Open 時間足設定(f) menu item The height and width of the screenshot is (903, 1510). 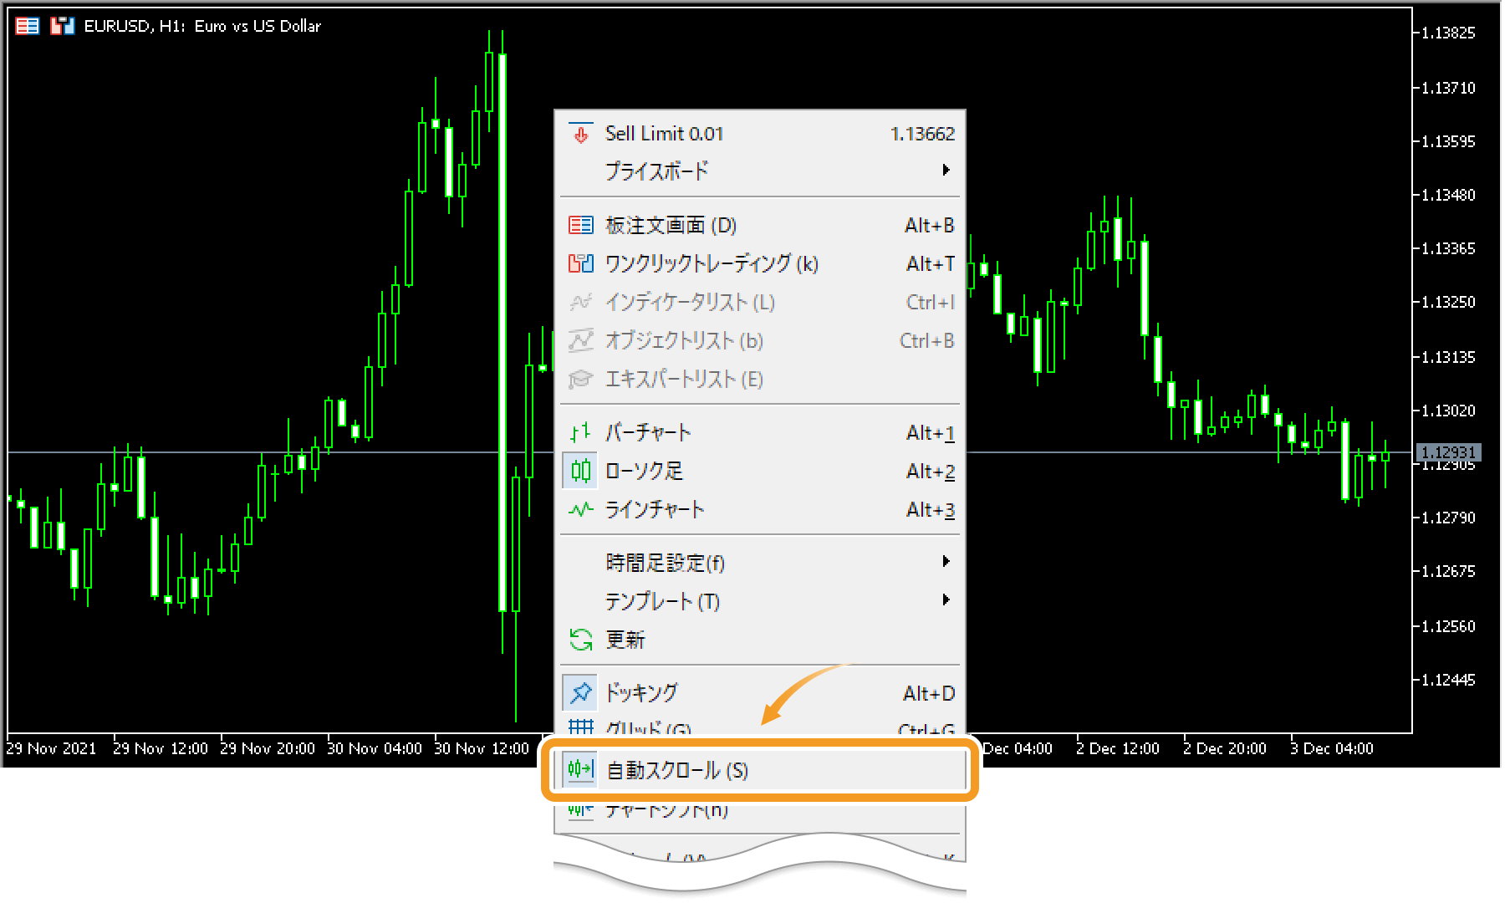tap(760, 562)
